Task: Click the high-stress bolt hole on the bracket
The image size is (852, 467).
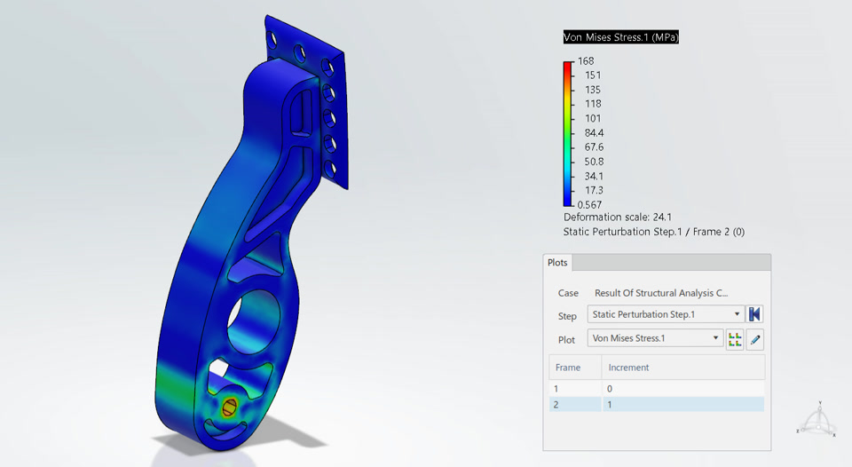Action: pyautogui.click(x=230, y=408)
